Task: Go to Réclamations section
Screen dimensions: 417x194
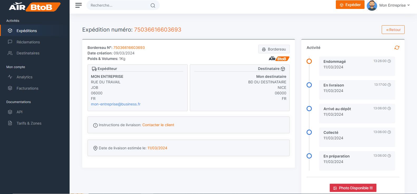Action: pos(28,42)
